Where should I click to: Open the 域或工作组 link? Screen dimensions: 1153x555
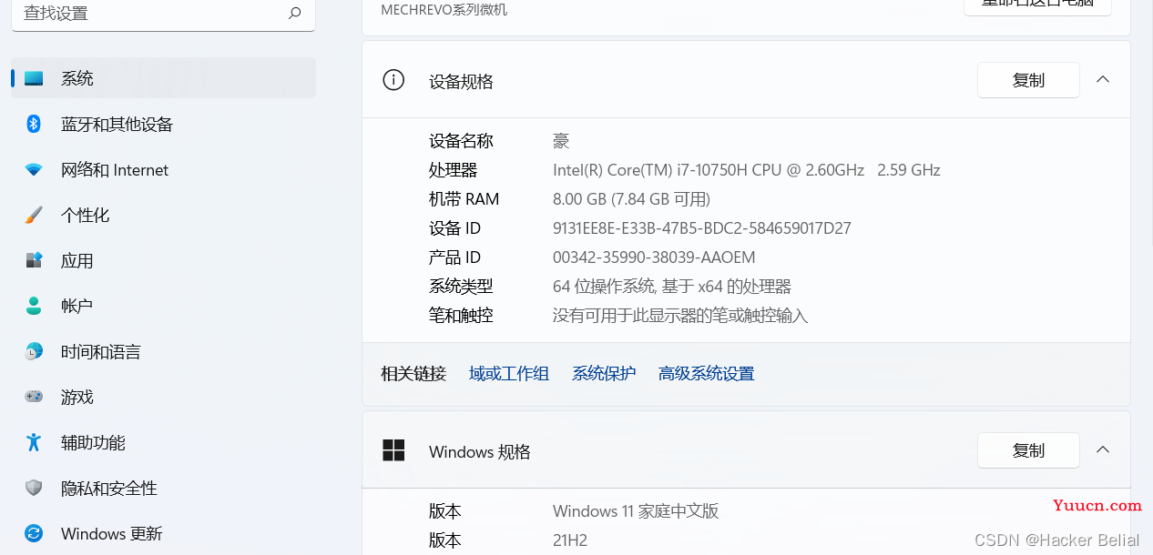click(509, 374)
